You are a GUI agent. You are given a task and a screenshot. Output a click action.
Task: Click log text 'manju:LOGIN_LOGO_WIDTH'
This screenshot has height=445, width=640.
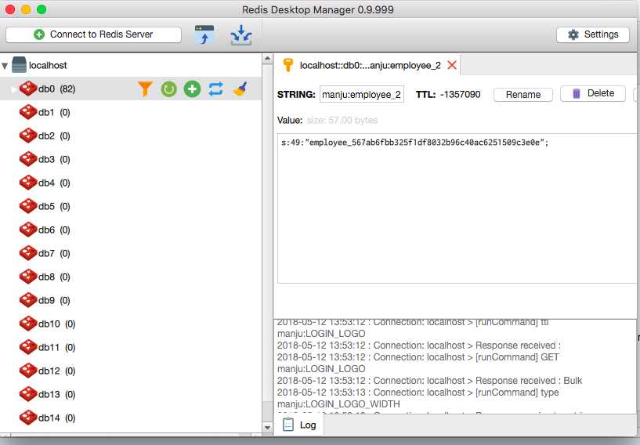[338, 403]
